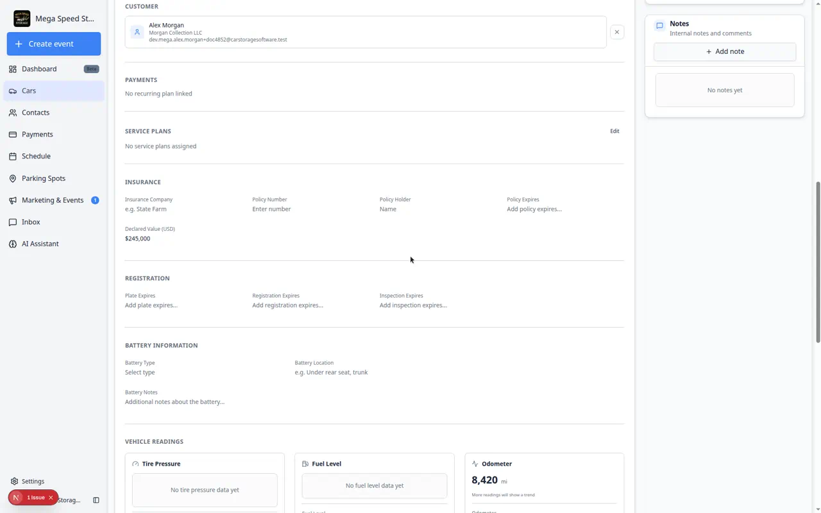The image size is (821, 513).
Task: Click 'No service plans assigned' text
Action: (160, 146)
